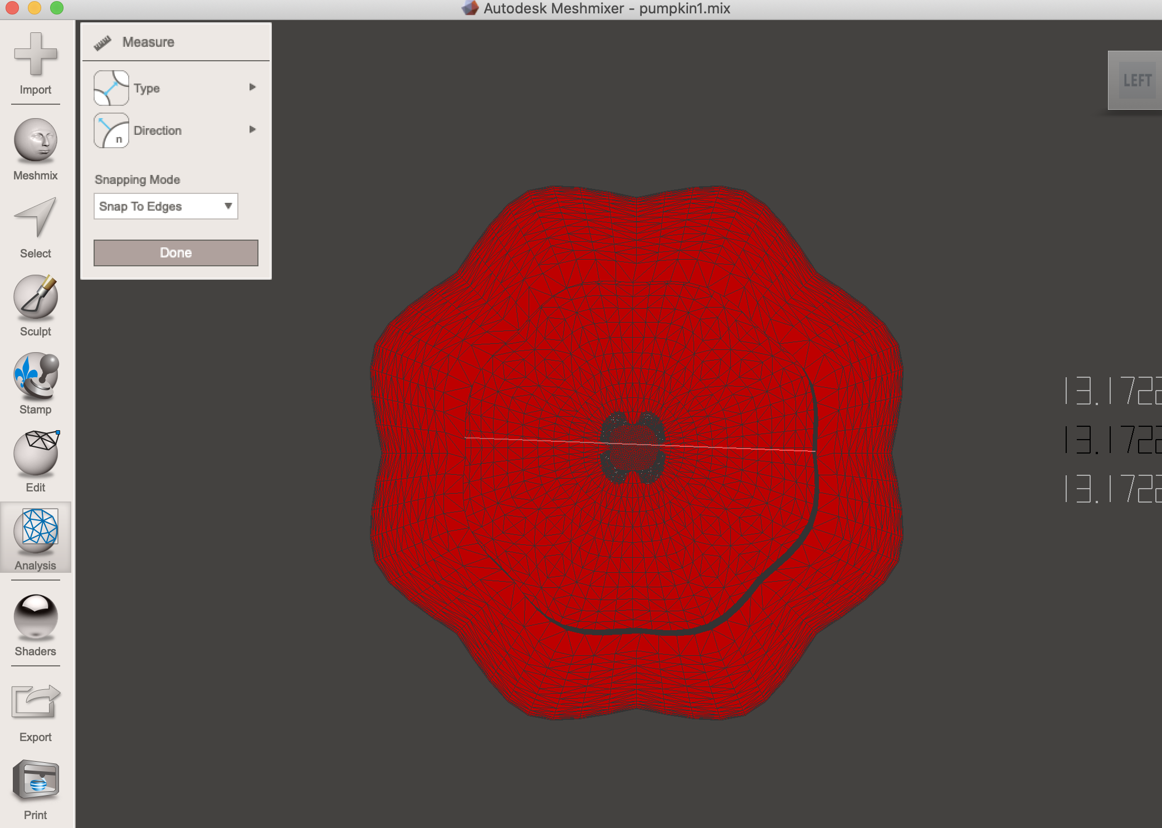The width and height of the screenshot is (1162, 828).
Task: Click the measurement Direction icon
Action: pos(111,130)
